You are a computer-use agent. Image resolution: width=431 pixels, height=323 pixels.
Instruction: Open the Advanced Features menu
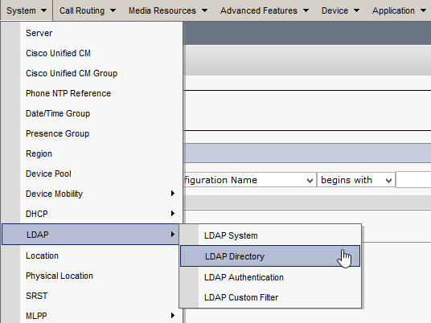(x=265, y=10)
